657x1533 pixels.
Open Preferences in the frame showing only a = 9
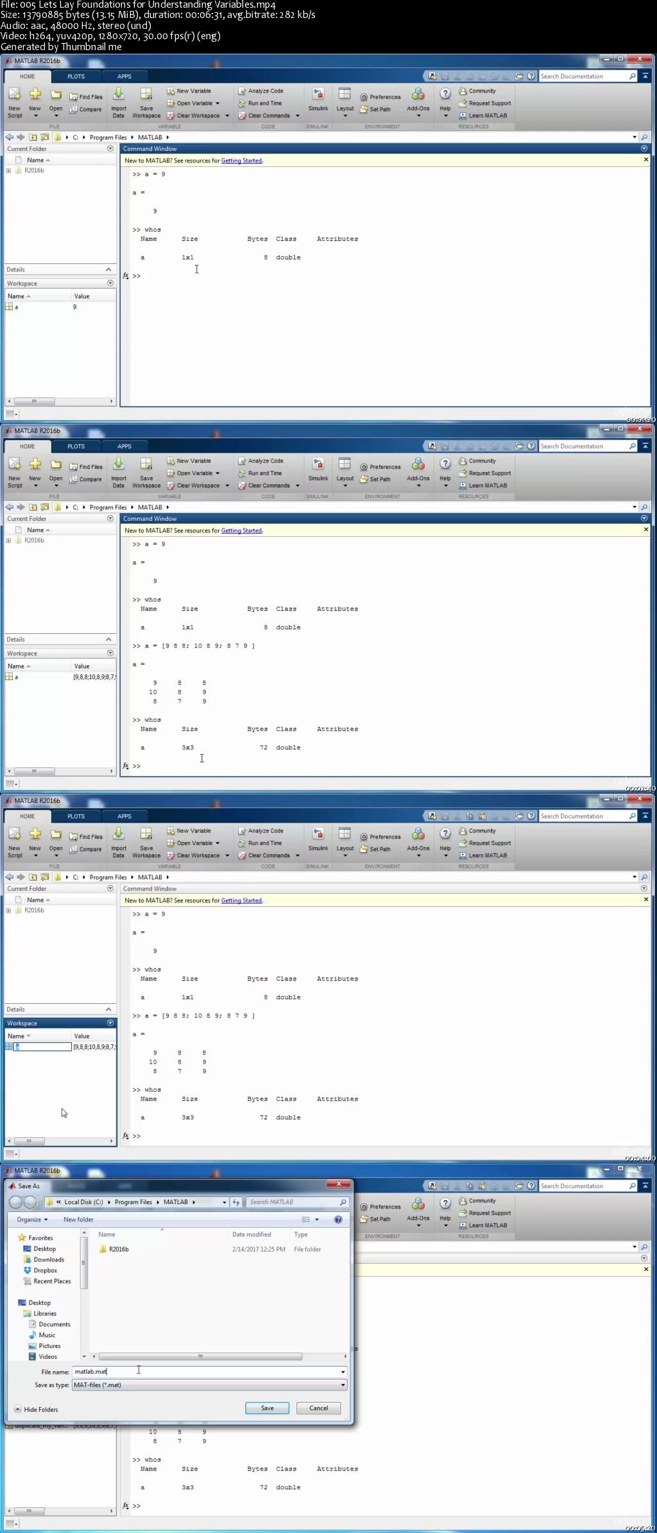(380, 97)
